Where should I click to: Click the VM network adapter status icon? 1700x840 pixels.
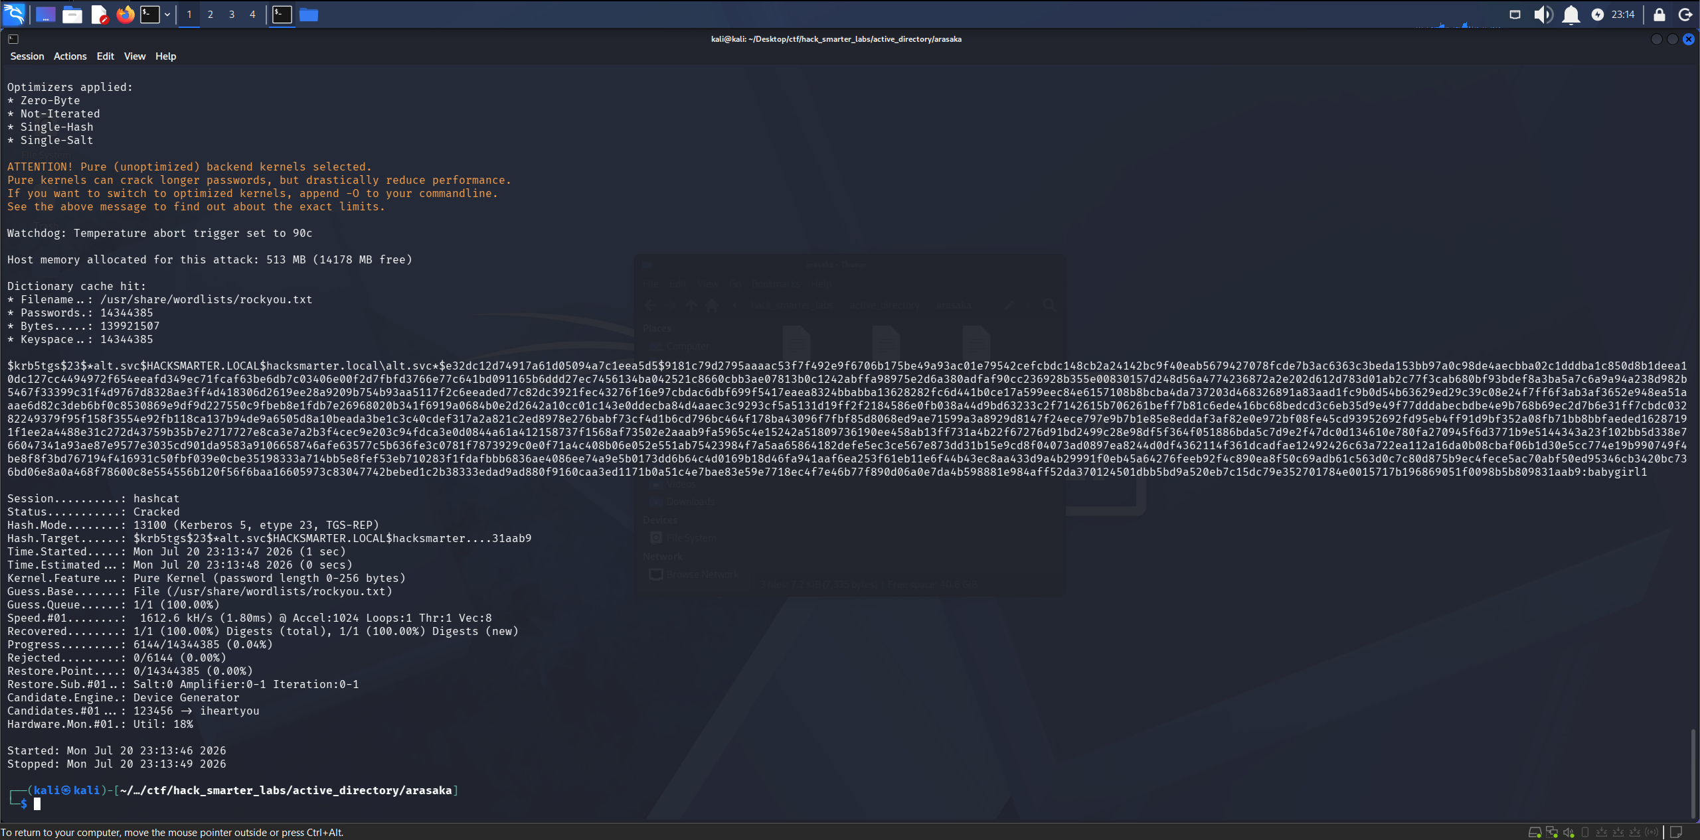point(1552,832)
